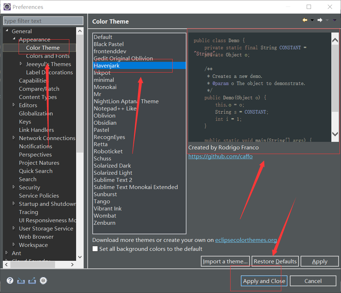This screenshot has height=293, width=341.
Task: Expand the Security tree node
Action: pos(14,187)
